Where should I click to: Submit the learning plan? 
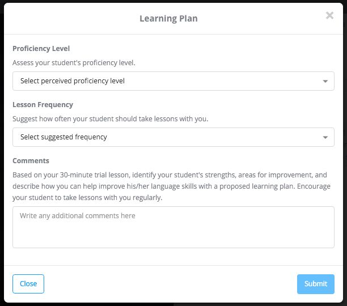point(316,284)
